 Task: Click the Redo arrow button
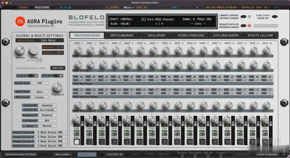(x=150, y=154)
